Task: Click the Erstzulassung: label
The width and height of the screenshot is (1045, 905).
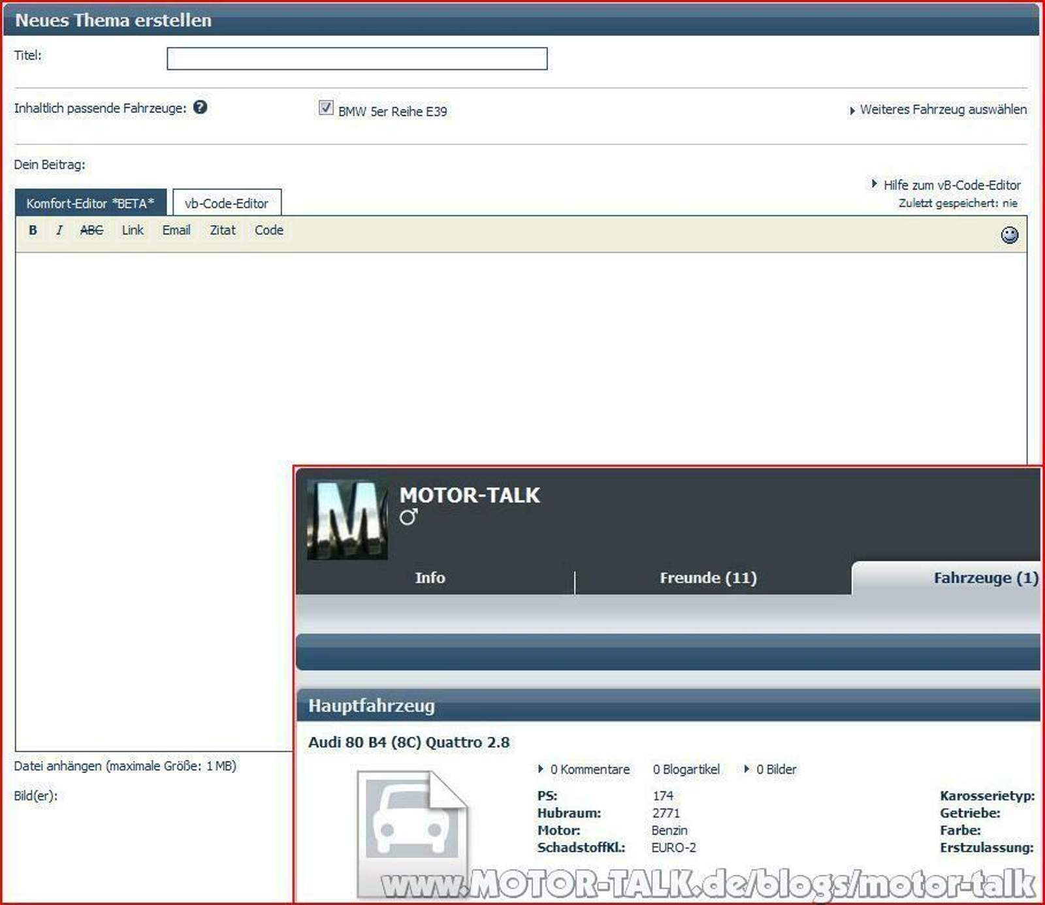Action: (987, 848)
